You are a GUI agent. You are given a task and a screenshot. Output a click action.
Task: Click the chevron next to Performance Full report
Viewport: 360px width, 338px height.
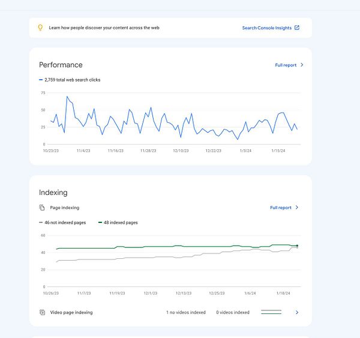302,65
